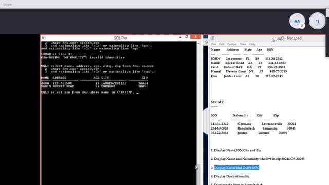Open the Edit menu in Notepad
This screenshot has height=185, width=329.
222,44
